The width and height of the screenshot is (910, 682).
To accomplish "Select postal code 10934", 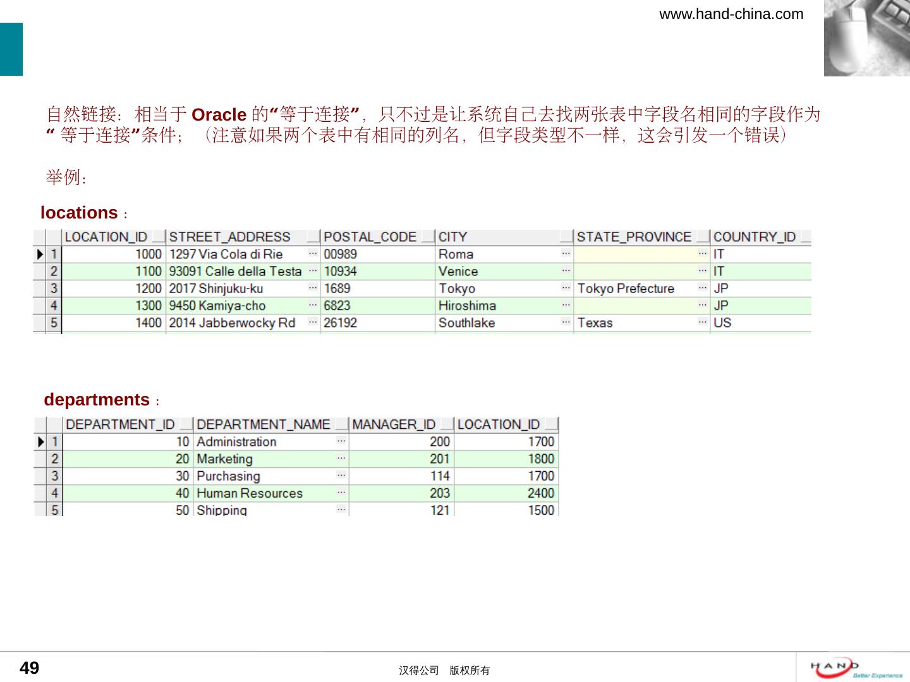I will [378, 271].
